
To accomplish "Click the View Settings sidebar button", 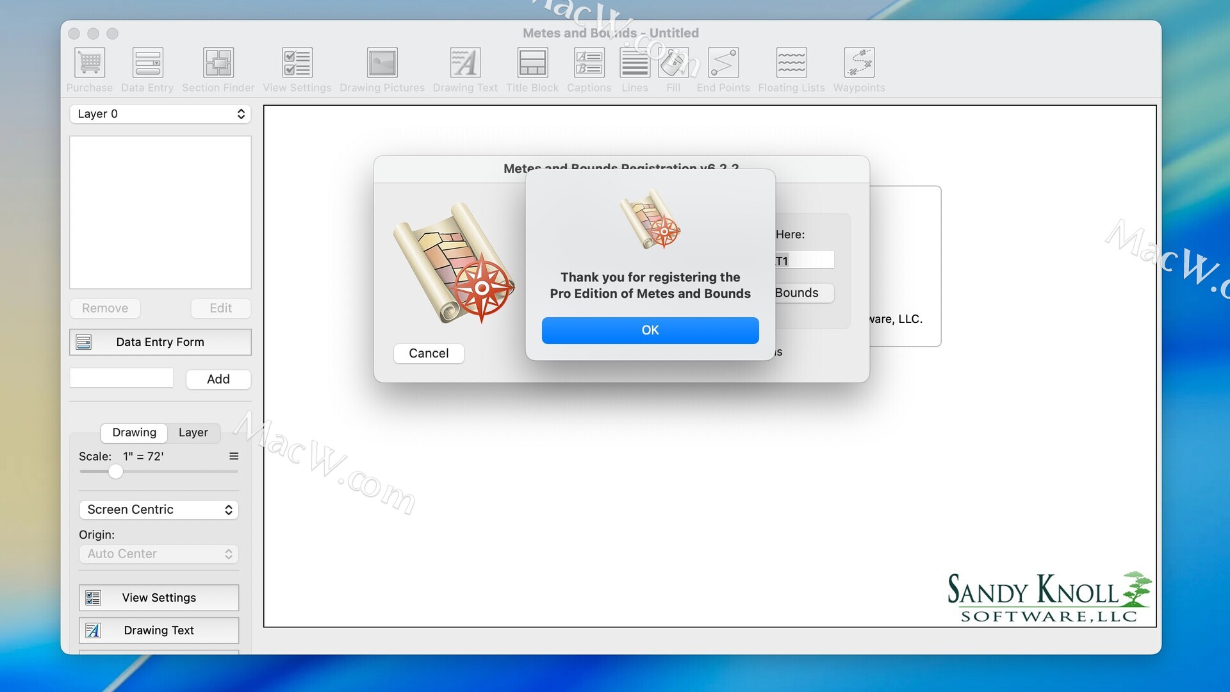I will [159, 598].
